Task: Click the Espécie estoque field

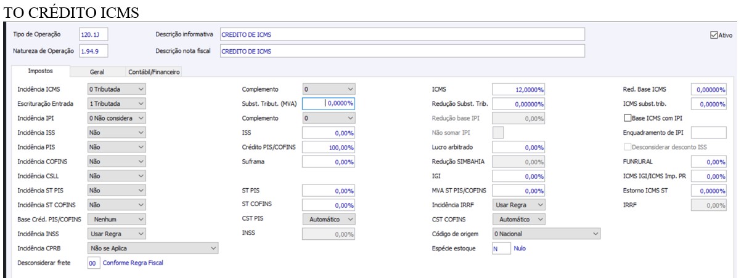Action: point(501,248)
